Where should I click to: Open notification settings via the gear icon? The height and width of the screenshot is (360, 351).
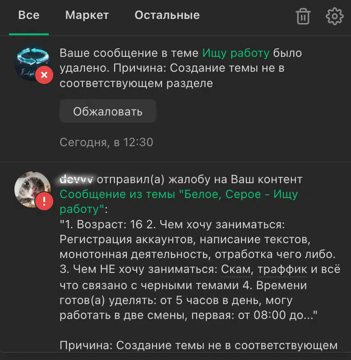334,16
